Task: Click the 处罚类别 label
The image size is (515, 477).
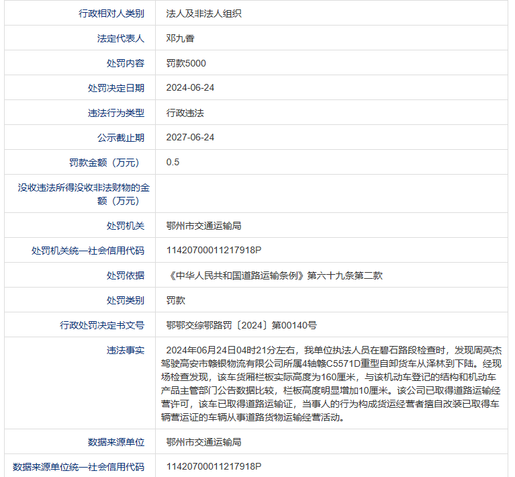Action: 126,300
